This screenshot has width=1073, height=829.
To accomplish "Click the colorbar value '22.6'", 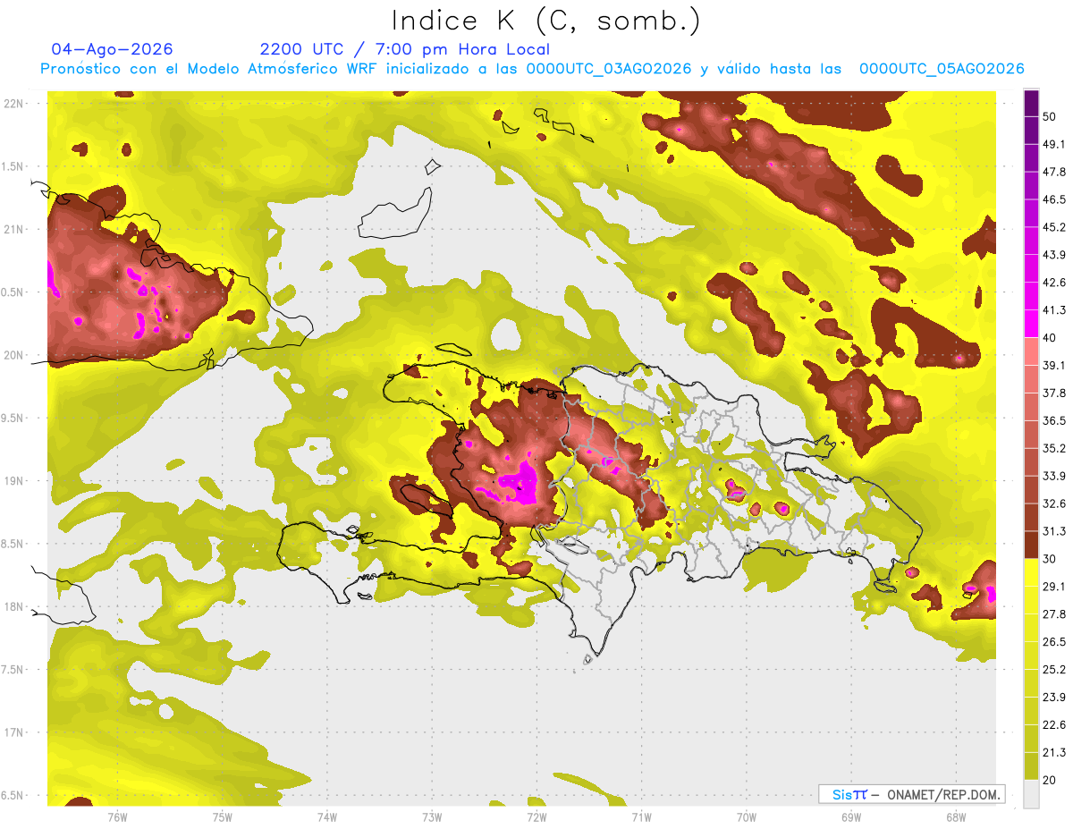I will click(1054, 724).
